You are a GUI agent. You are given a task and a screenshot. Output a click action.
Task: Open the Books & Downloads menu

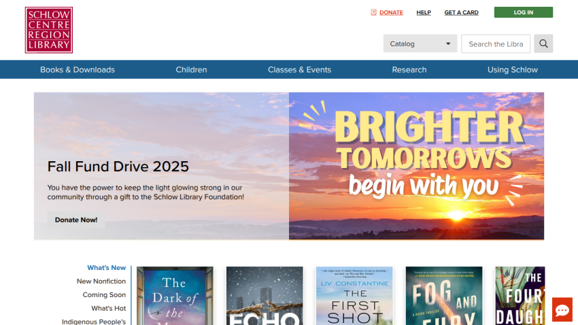pos(78,69)
